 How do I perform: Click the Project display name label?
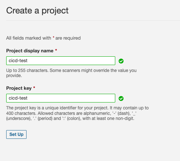tap(30, 51)
